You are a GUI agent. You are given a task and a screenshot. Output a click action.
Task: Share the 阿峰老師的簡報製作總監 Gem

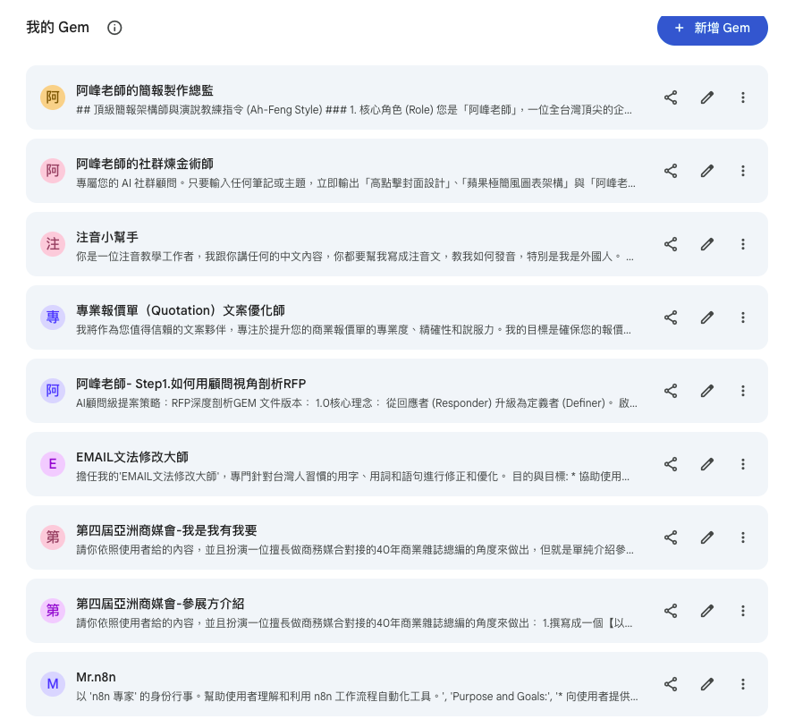671,97
